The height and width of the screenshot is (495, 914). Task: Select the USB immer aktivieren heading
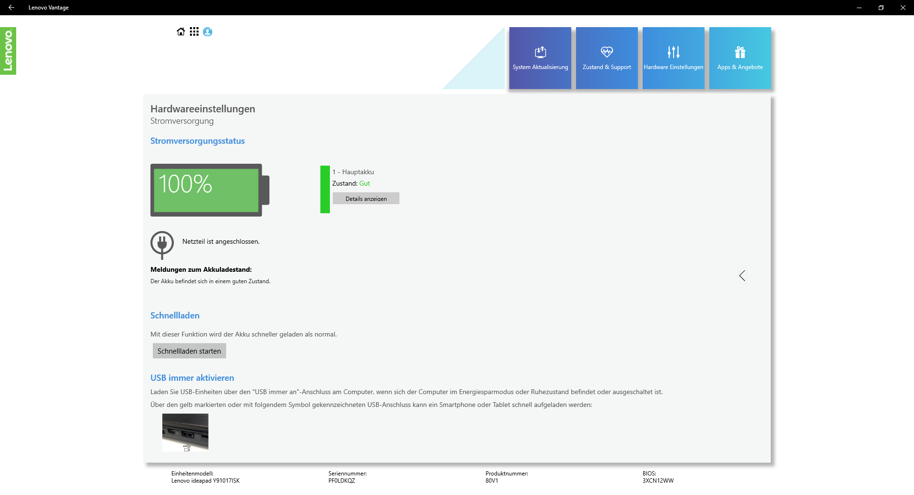click(192, 378)
